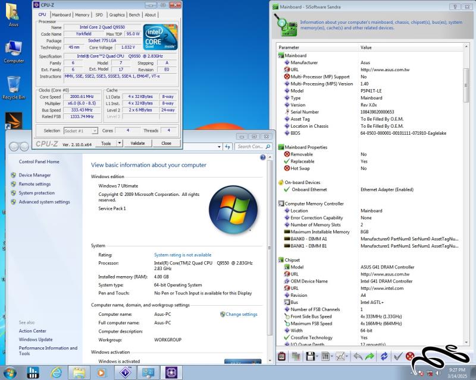The width and height of the screenshot is (476, 380).
Task: Open Internet Explorer from the taskbar
Action: point(56,372)
